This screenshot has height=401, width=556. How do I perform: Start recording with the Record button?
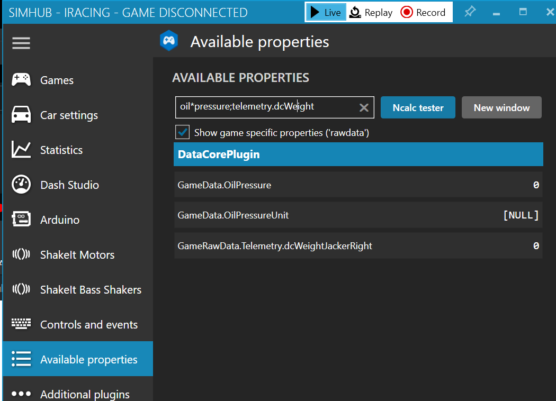(x=423, y=12)
